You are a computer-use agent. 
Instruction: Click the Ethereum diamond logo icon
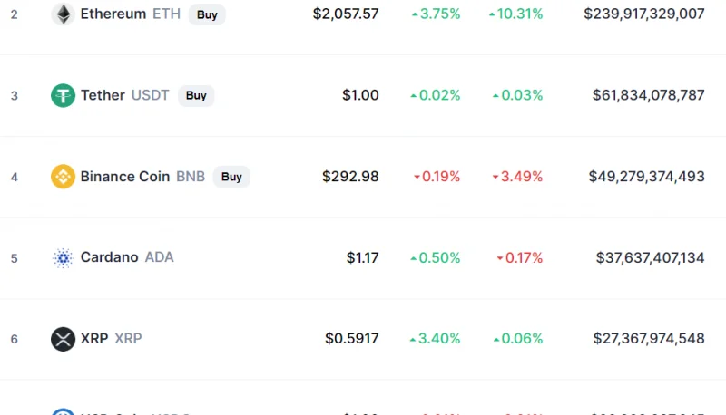[63, 14]
